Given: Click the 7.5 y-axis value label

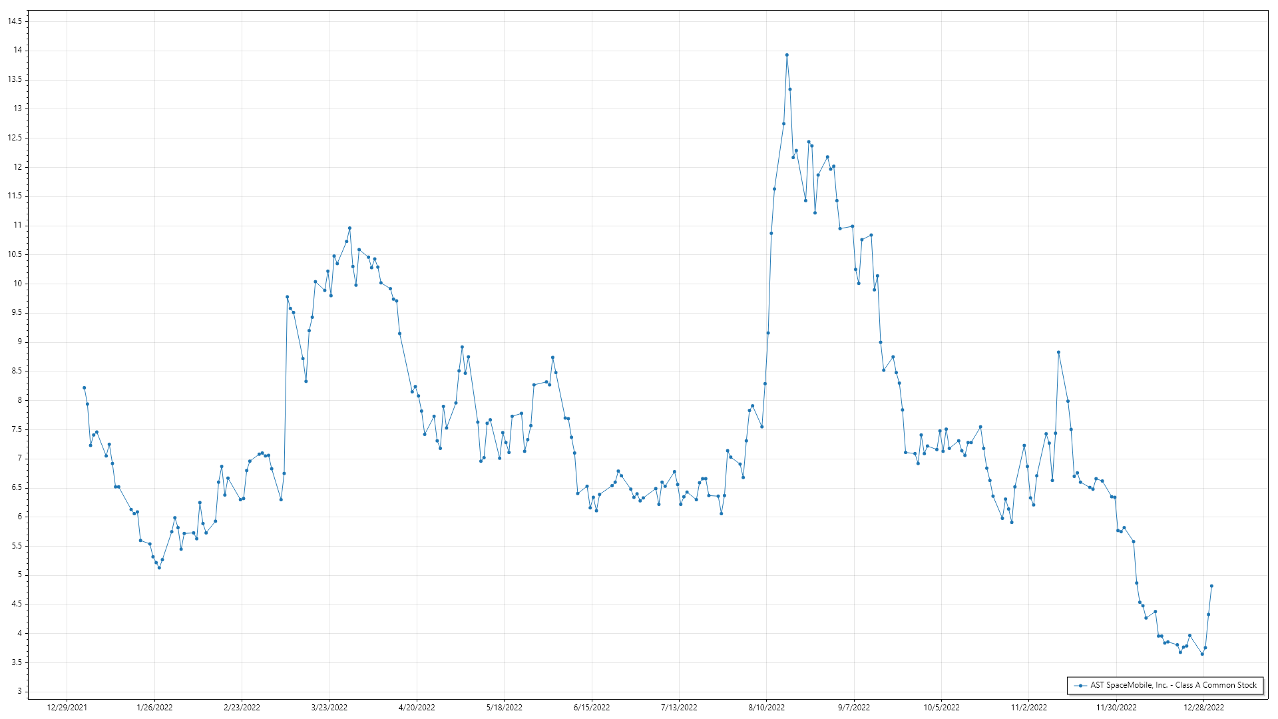Looking at the screenshot, I should pyautogui.click(x=16, y=429).
